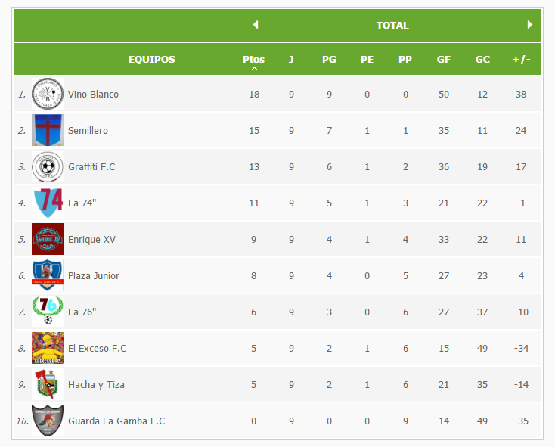This screenshot has width=555, height=447.
Task: Click the Semillero blue cross crest
Action: pyautogui.click(x=48, y=130)
